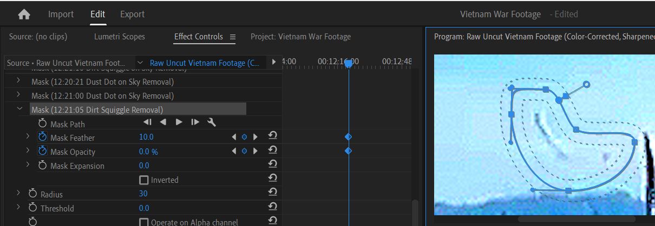655x226 pixels.
Task: Go to previous Mask Feather keyframe
Action: tap(234, 137)
